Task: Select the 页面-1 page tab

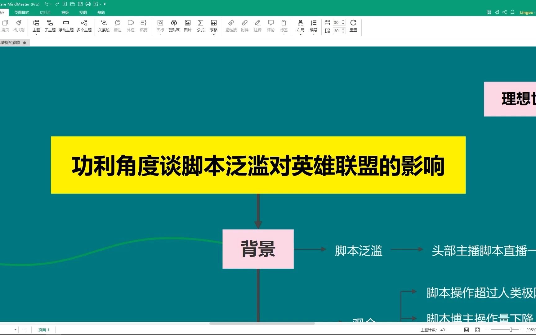Action: 44,330
